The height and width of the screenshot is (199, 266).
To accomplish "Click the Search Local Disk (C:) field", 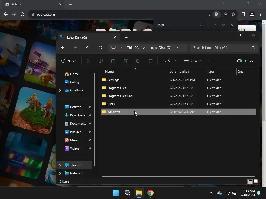I will pyautogui.click(x=224, y=48).
